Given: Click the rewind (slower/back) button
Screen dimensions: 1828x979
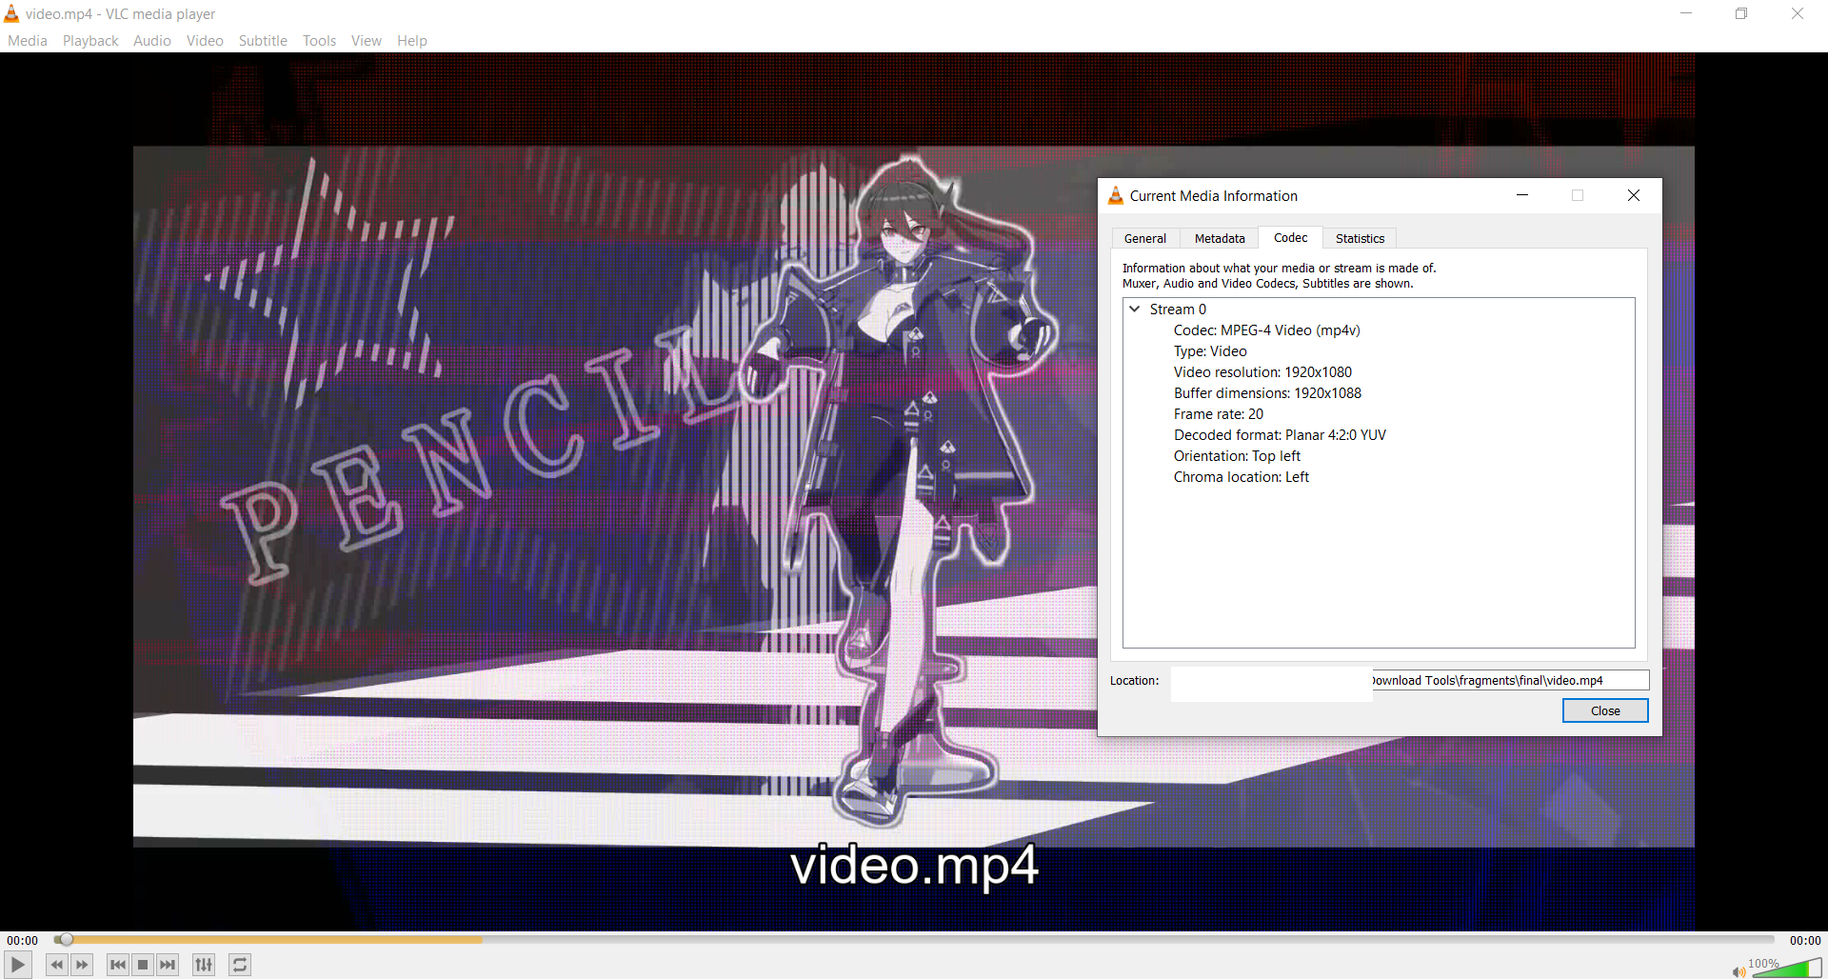Looking at the screenshot, I should coord(57,965).
